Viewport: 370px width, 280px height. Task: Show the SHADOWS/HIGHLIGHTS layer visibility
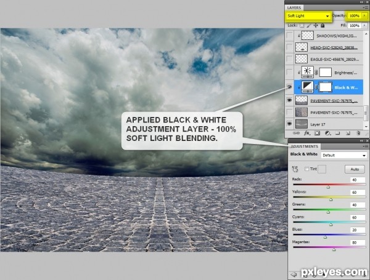coord(289,35)
